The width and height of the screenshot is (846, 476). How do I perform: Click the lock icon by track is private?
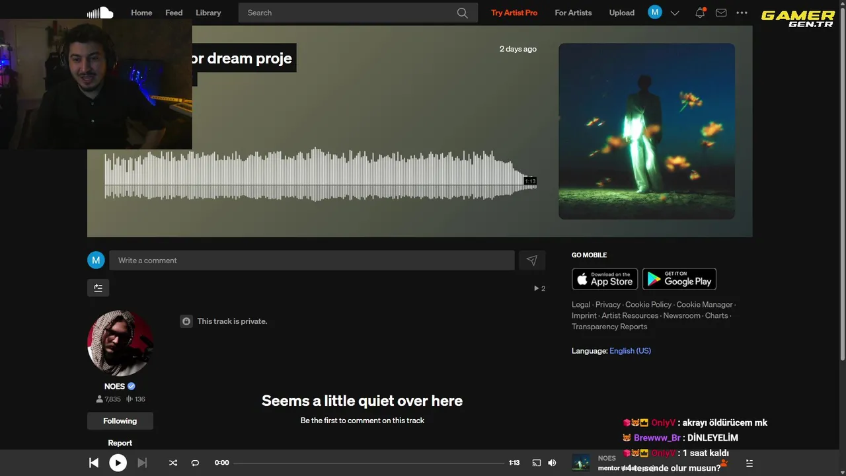186,321
